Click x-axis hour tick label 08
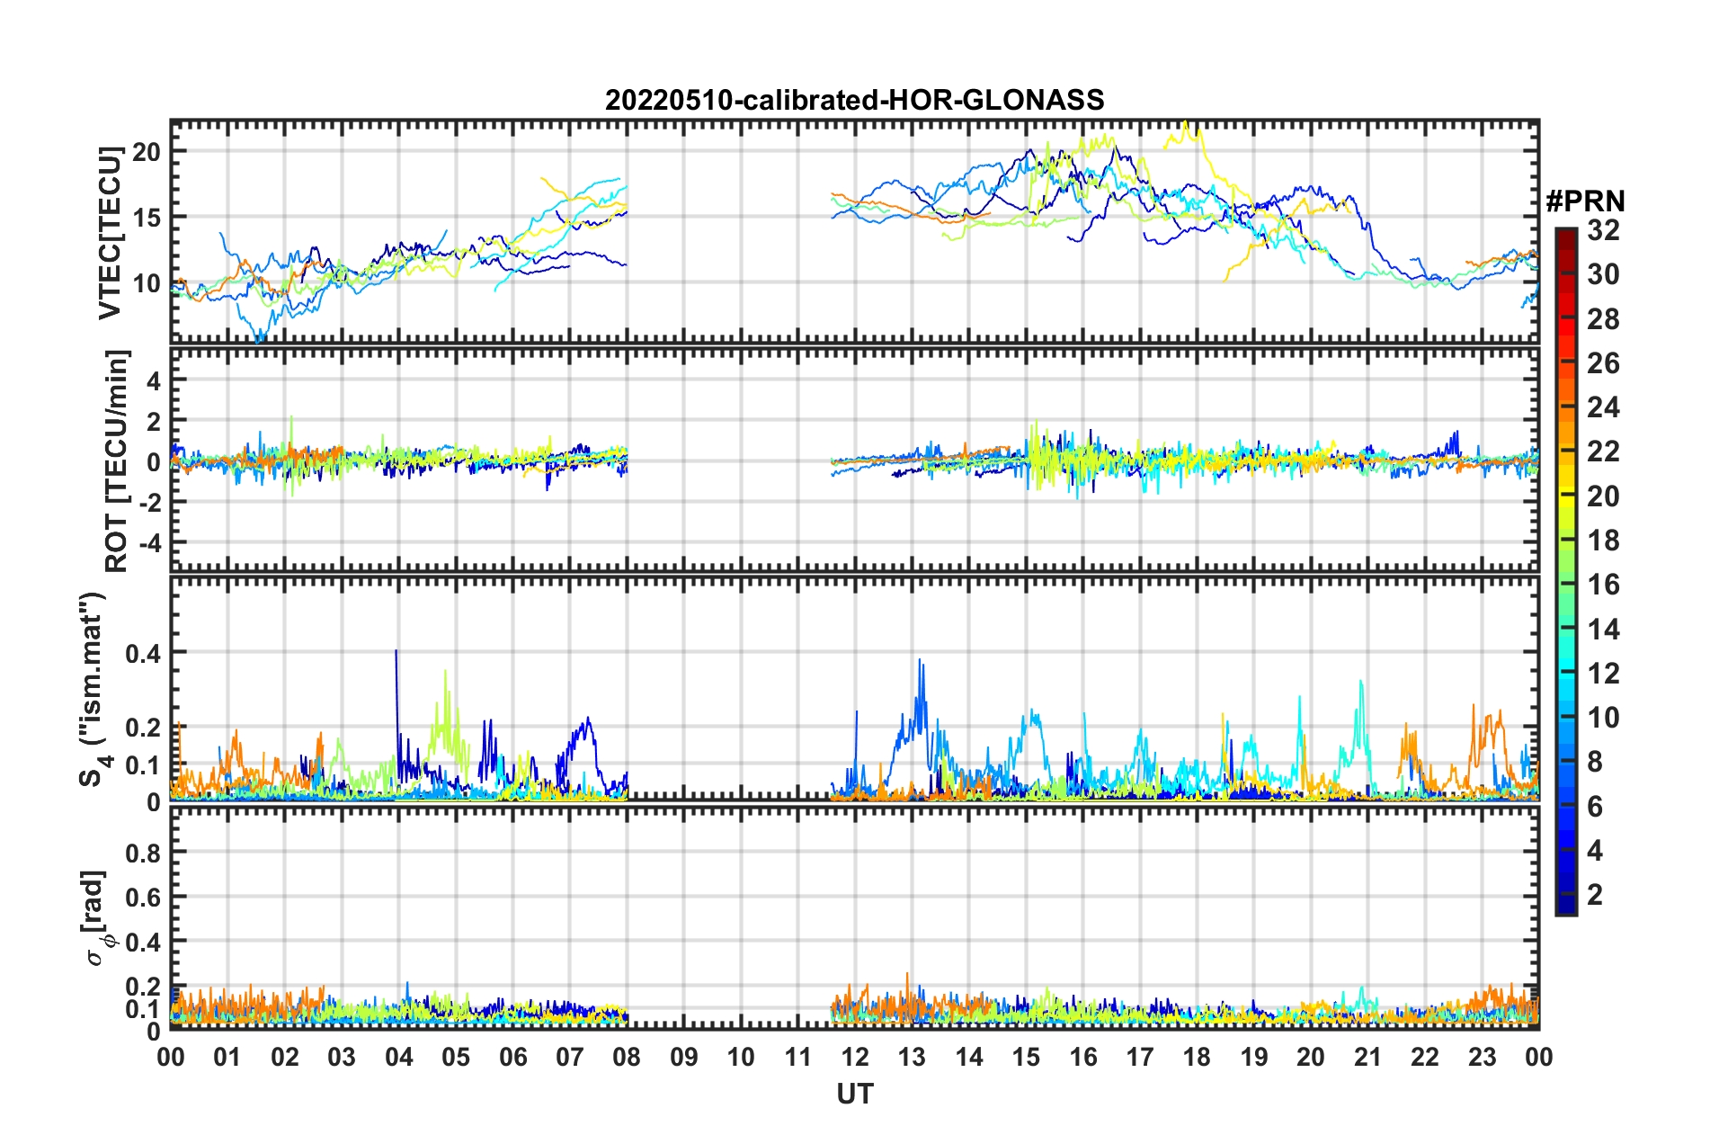1710x1144 pixels. coord(627,1057)
